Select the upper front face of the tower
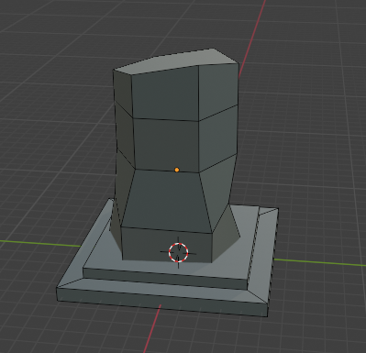This screenshot has width=366, height=353. 166,94
